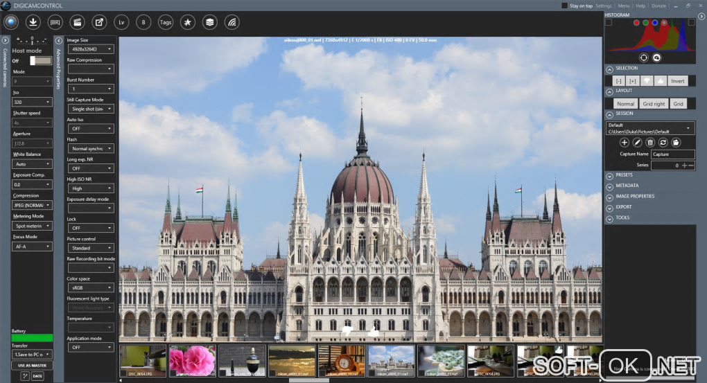Tick the Stay on top checkbox

[564, 6]
